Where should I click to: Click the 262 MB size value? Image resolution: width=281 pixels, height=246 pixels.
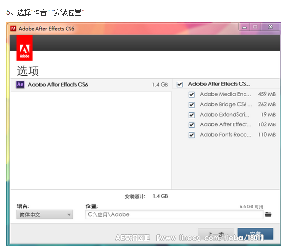tap(267, 104)
